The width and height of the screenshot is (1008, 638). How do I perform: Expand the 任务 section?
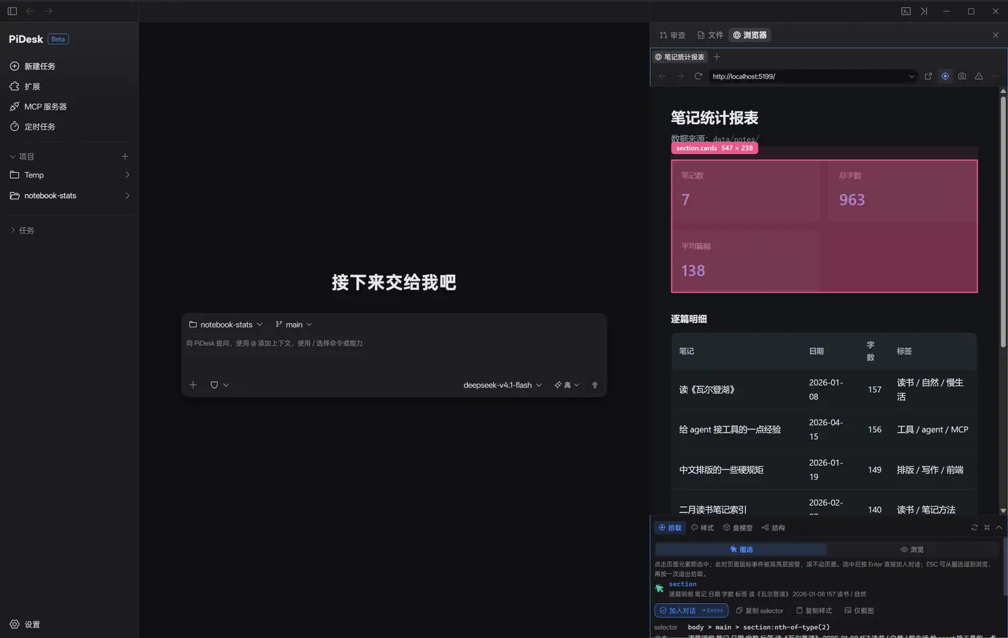click(22, 230)
